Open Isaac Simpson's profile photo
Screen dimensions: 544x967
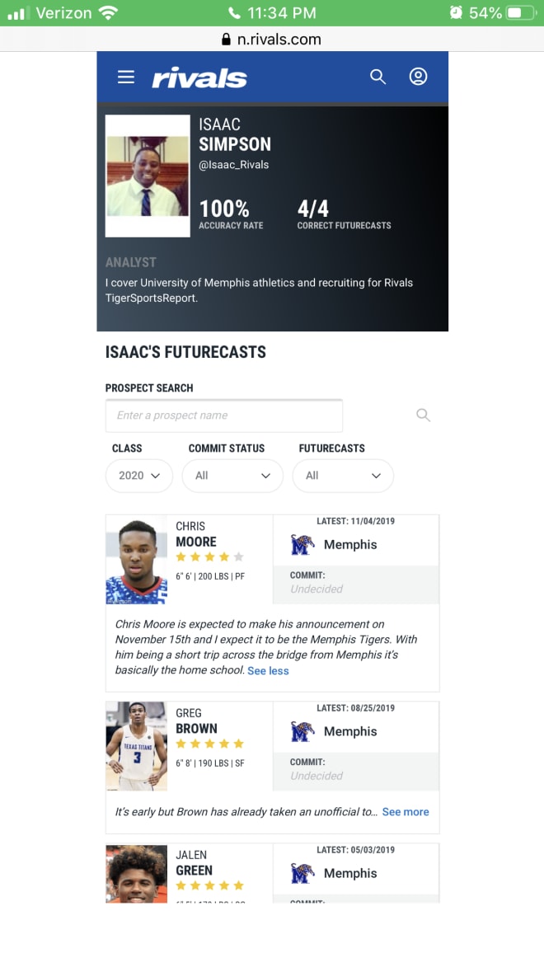(x=148, y=176)
